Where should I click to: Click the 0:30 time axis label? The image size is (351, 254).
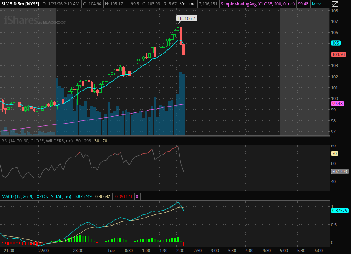[x=129, y=251]
